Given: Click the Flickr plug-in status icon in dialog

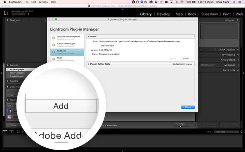Looking at the screenshot, I should (54, 59).
